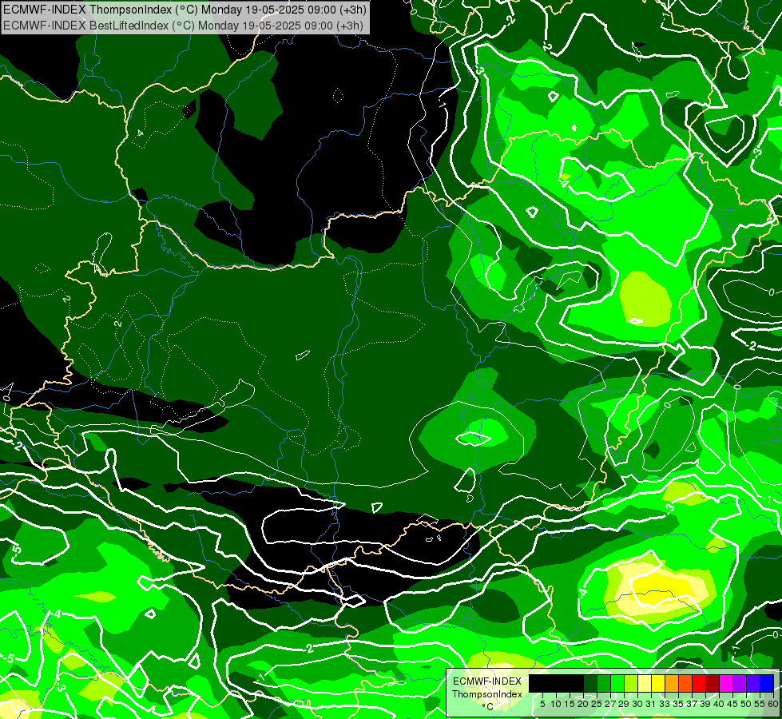Click the pure blue 55-60 legend swatch
The width and height of the screenshot is (782, 719).
tap(767, 683)
